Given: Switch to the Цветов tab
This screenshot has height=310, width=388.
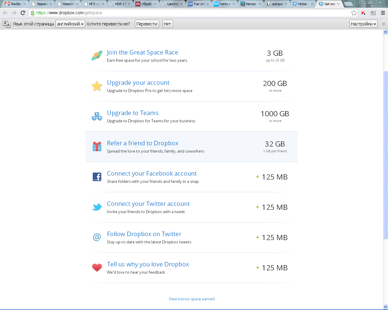Looking at the screenshot, I should click(x=172, y=4).
